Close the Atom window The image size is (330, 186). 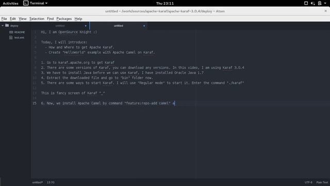click(x=325, y=11)
